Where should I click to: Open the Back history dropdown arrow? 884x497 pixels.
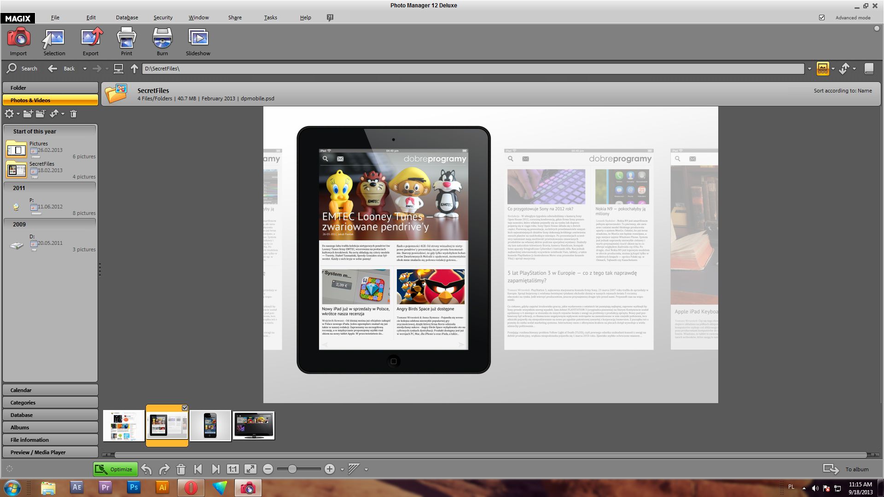coord(85,68)
